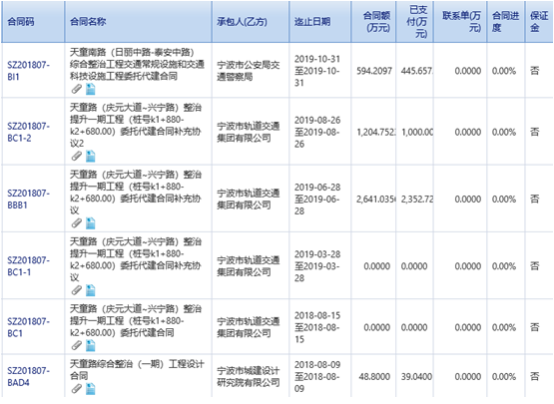Select contractor cell 宁波市公安局交通警察局
This screenshot has height=404, width=554.
[249, 71]
